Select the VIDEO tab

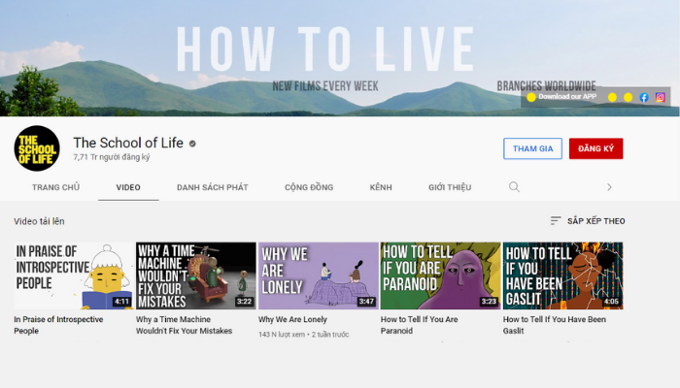pyautogui.click(x=128, y=187)
